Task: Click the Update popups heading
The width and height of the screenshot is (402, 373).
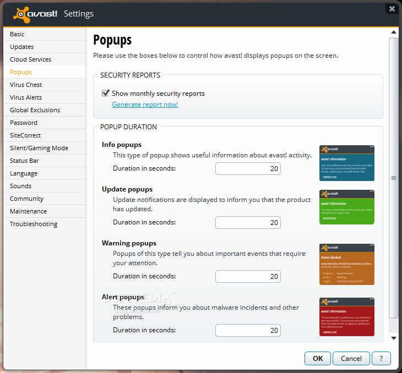Action: click(127, 189)
